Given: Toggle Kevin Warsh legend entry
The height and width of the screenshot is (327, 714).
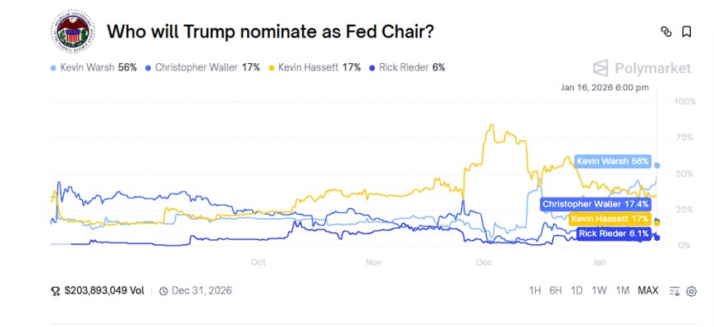Looking at the screenshot, I should pos(94,68).
